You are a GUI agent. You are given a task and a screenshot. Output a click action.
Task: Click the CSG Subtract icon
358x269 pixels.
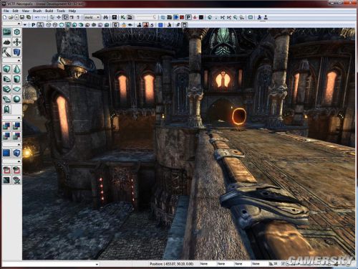coord(16,126)
